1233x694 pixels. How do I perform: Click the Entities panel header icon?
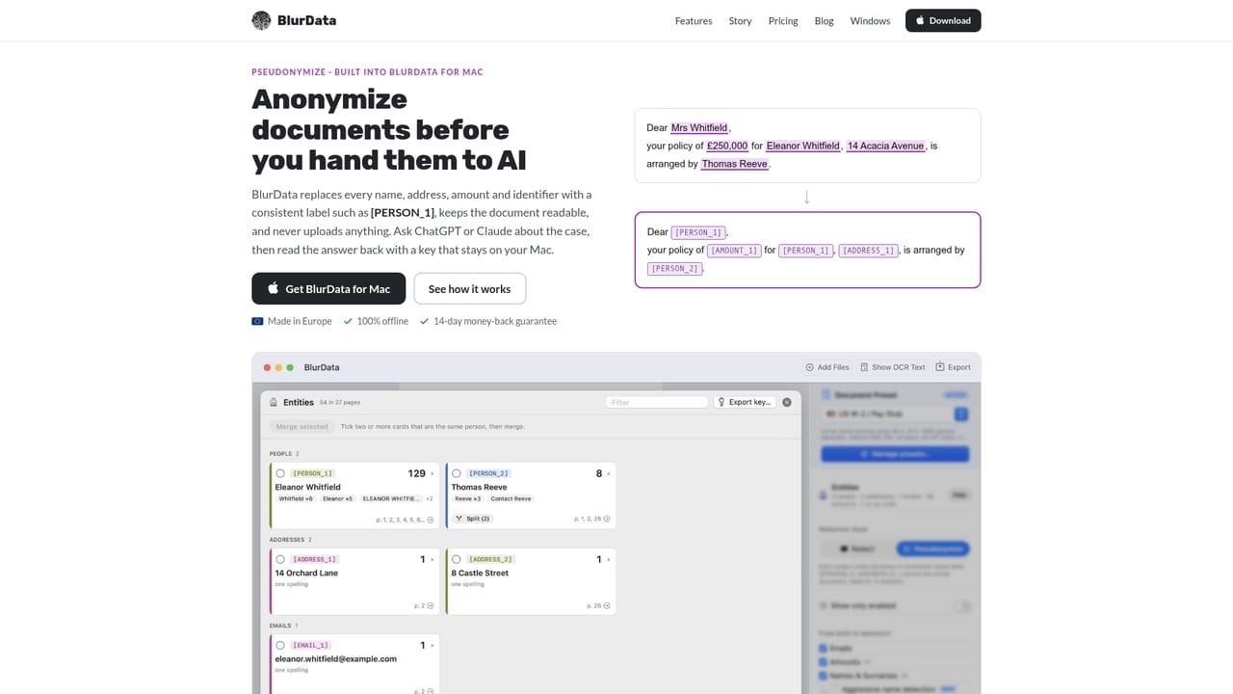pos(274,402)
